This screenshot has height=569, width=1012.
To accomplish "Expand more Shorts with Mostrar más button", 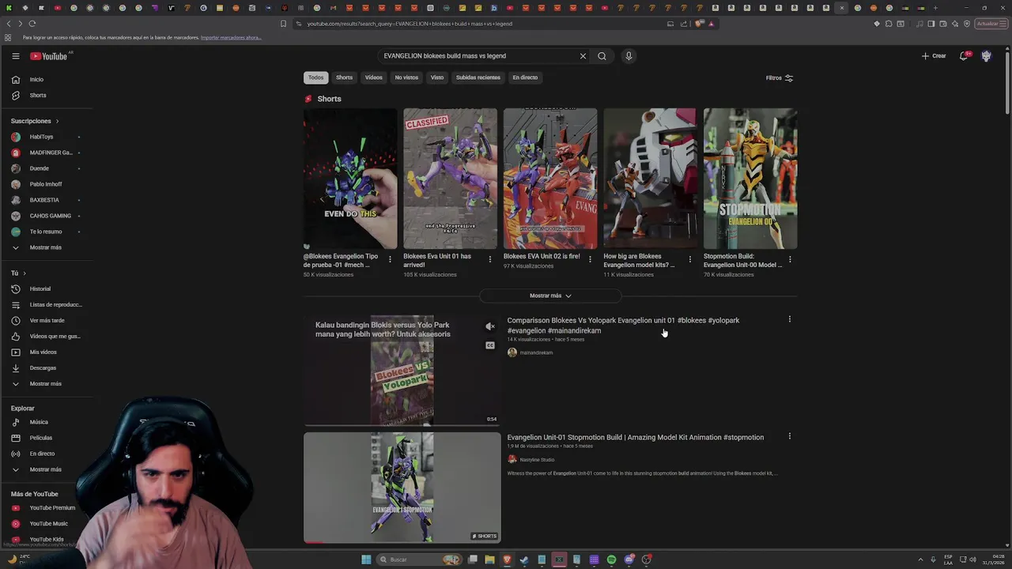I will pos(550,296).
